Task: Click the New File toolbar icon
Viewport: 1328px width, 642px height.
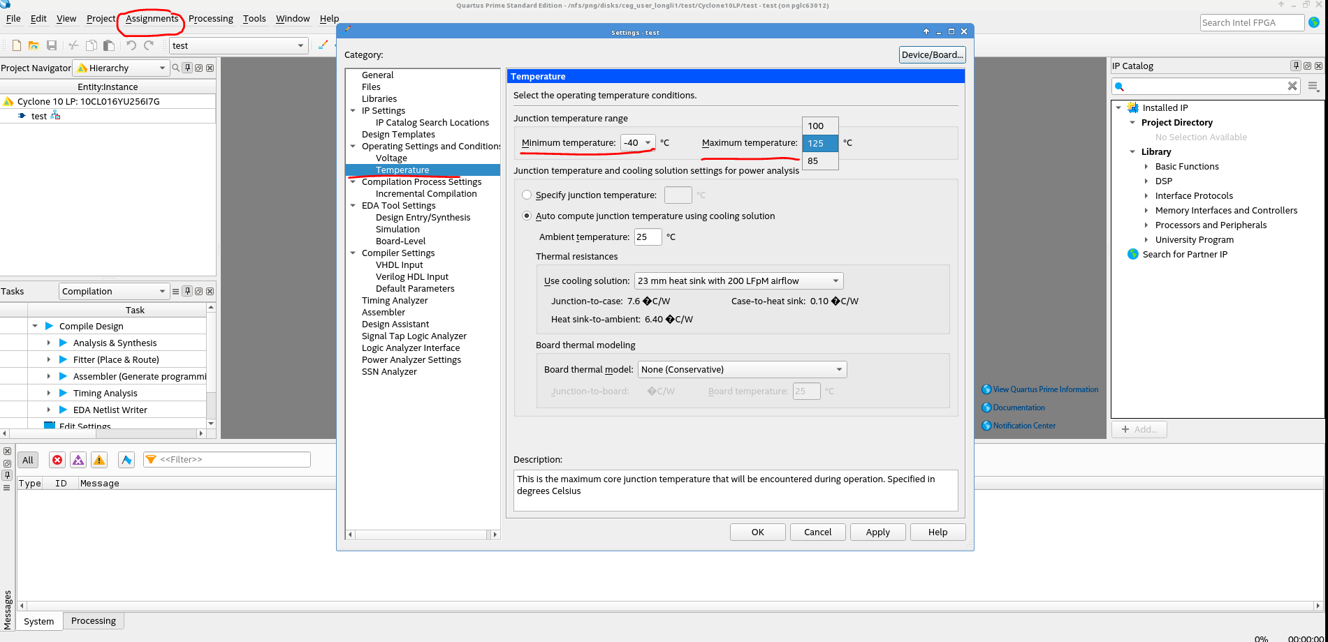Action: click(17, 45)
